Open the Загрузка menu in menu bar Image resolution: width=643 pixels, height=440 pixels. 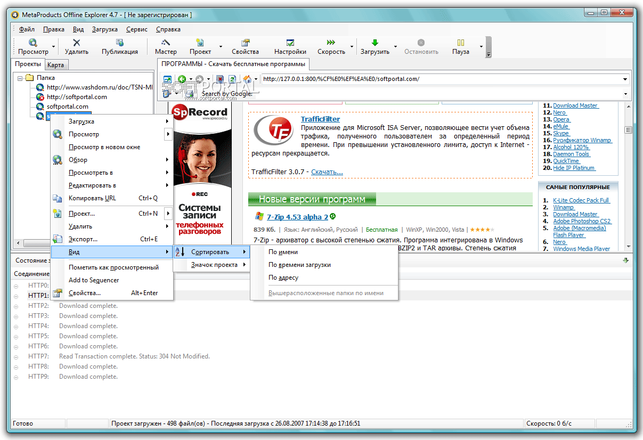pos(105,29)
